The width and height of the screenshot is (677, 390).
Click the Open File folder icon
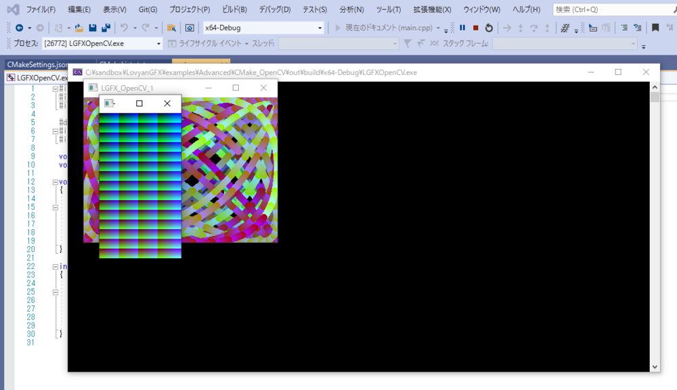[79, 28]
